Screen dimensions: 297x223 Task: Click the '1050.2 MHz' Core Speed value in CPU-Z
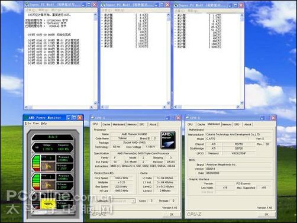tap(121, 178)
